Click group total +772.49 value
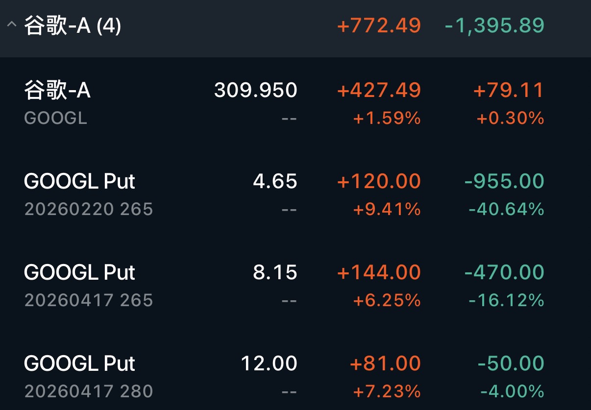 pyautogui.click(x=379, y=26)
